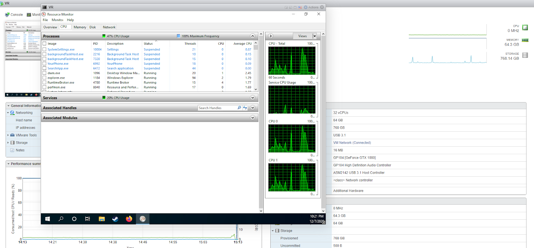Viewport: 534px width, 248px height.
Task: Expand the Associated Modules section
Action: tap(253, 118)
